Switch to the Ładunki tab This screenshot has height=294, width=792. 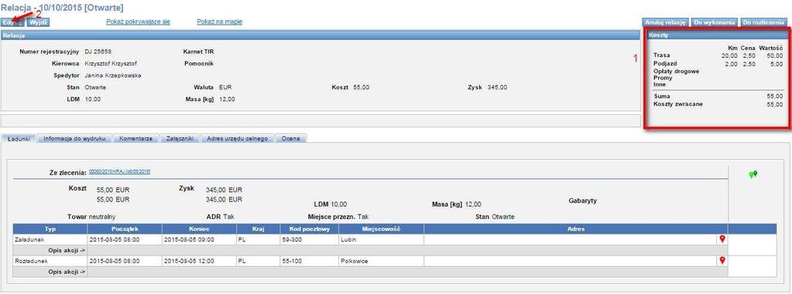click(x=19, y=138)
